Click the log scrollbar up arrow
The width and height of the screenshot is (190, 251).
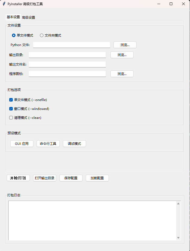point(178,204)
